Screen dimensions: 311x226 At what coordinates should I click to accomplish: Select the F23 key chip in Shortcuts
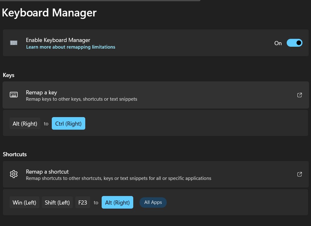coord(82,202)
